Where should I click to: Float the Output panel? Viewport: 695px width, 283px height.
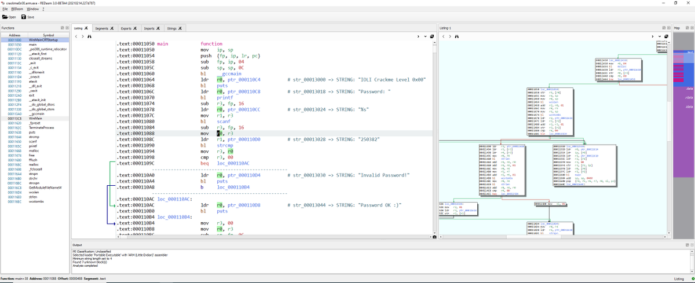[686, 245]
